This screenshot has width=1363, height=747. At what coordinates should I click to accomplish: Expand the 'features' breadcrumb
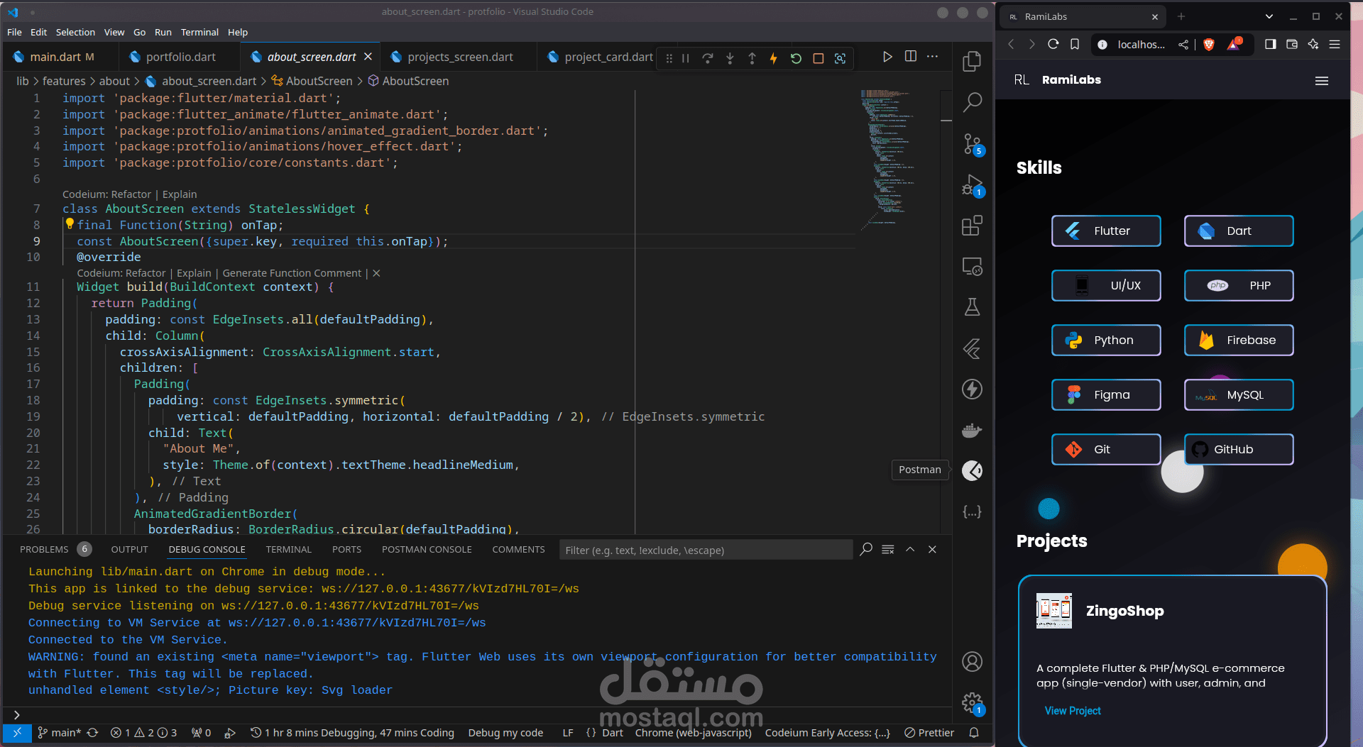tap(64, 81)
